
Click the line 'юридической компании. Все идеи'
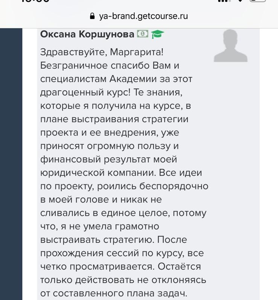coord(121,173)
